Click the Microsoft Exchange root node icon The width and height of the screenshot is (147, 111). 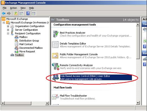pyautogui.click(x=4, y=19)
